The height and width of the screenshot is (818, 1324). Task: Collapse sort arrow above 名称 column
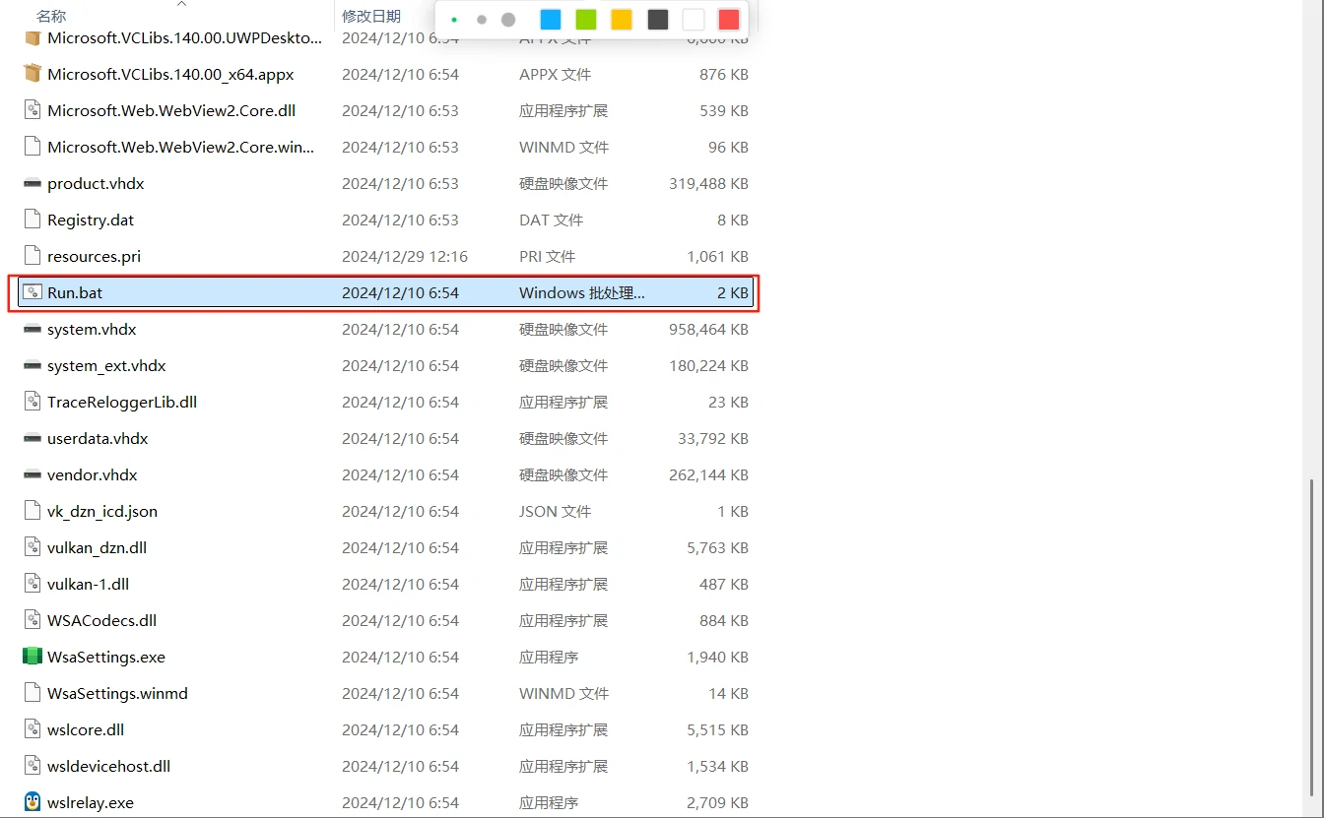[181, 4]
